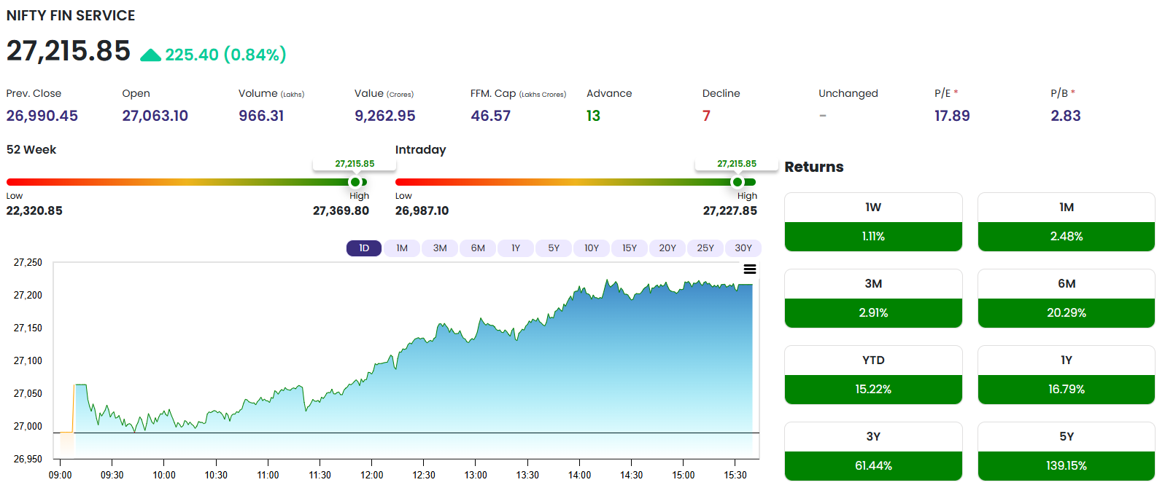Click the 12:00 x-axis time label
Screen dimensions: 1165x493
click(x=372, y=475)
